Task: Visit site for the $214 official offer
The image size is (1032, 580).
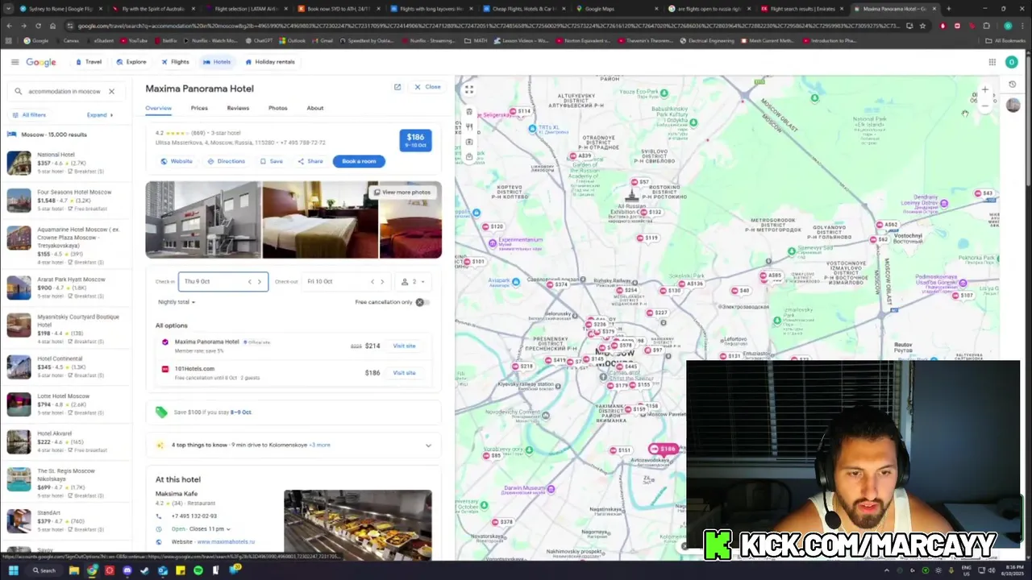Action: pyautogui.click(x=404, y=346)
